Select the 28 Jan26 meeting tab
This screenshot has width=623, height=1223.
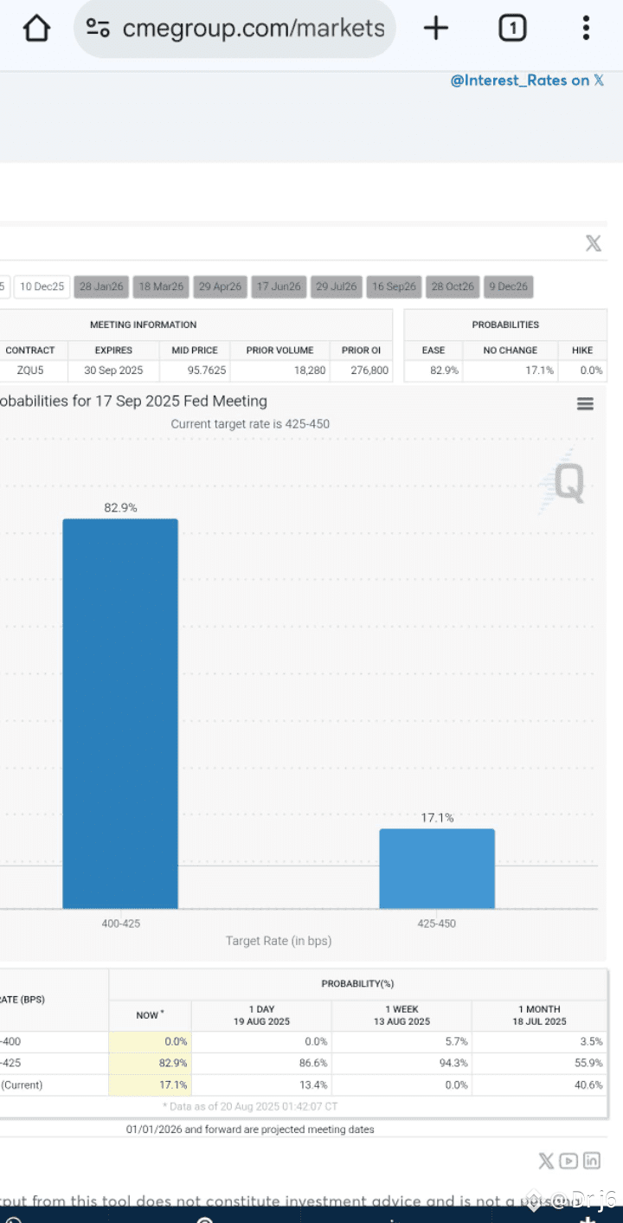(101, 286)
